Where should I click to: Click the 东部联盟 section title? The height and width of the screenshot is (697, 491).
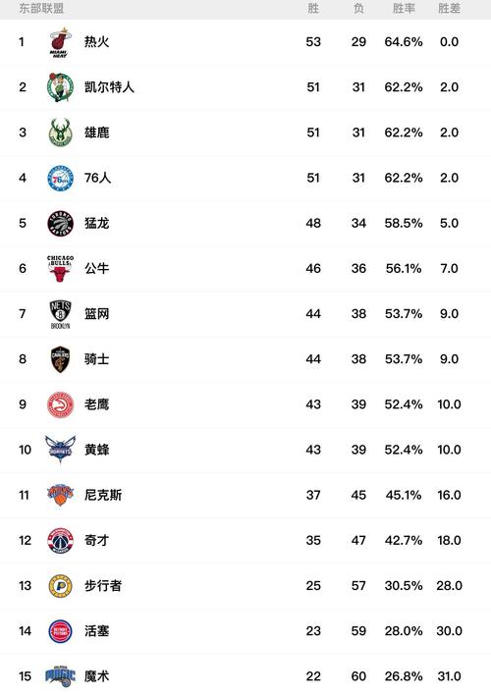41,8
